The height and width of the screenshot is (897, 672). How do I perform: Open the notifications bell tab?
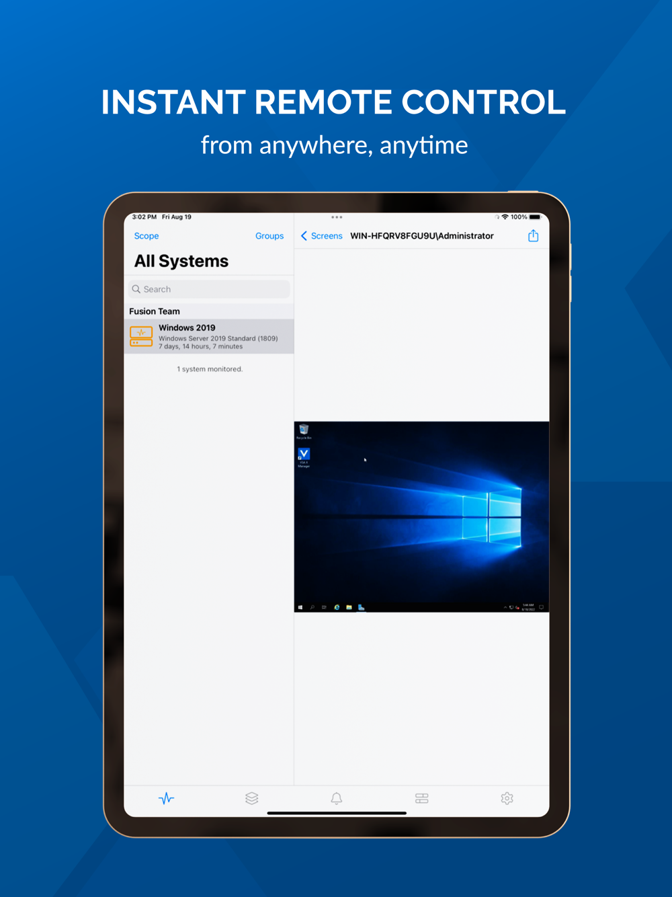pos(337,798)
